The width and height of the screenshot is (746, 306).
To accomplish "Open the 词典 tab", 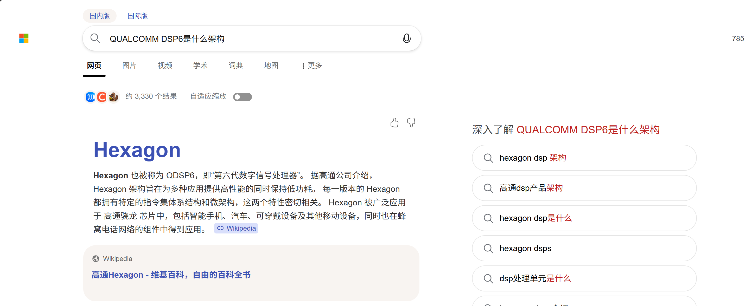I will click(236, 66).
